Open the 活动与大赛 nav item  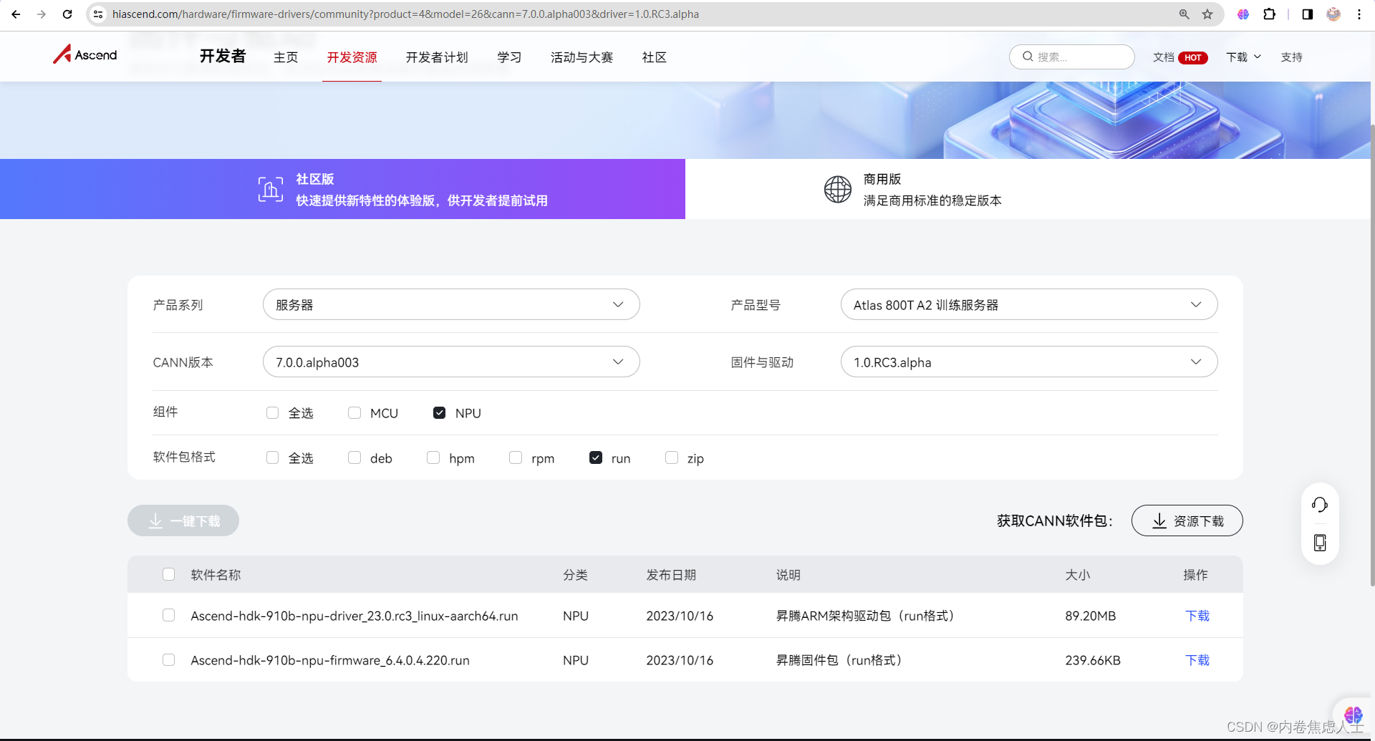(582, 57)
